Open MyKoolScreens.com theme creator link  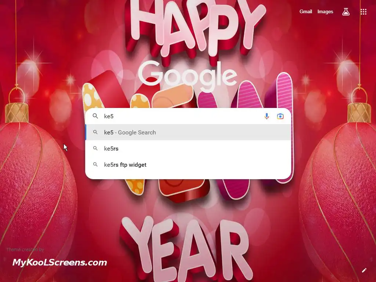pos(59,262)
